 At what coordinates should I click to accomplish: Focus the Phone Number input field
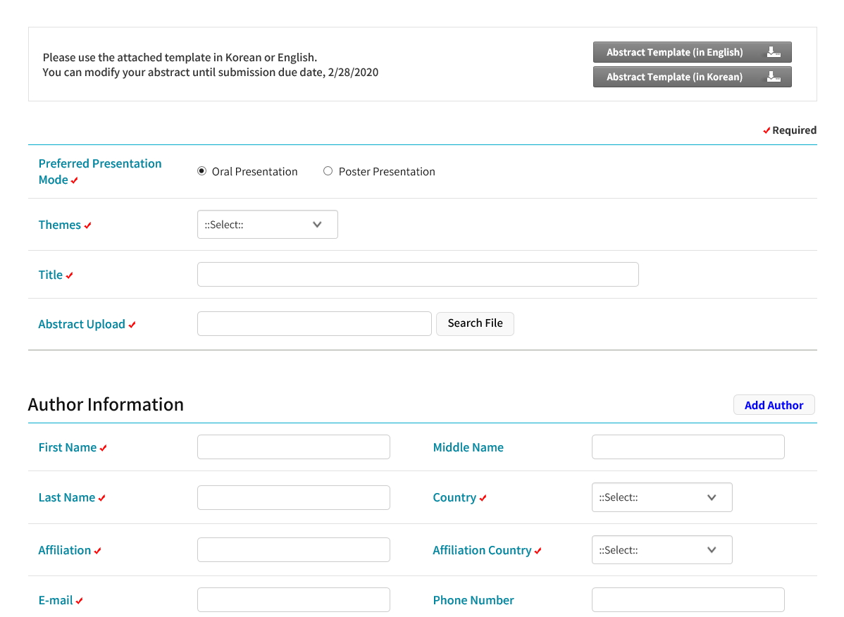pos(688,600)
